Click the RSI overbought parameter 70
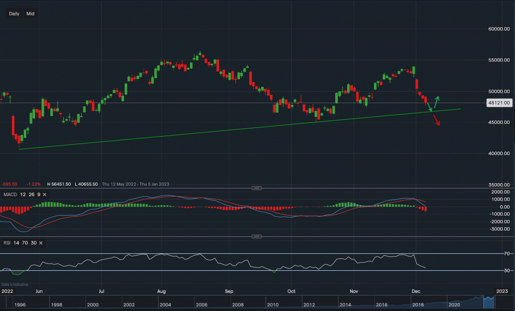515x311 pixels. pos(24,242)
